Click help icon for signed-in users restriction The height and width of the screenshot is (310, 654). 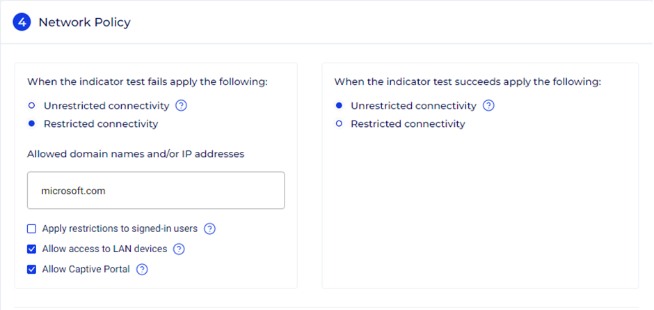[209, 228]
